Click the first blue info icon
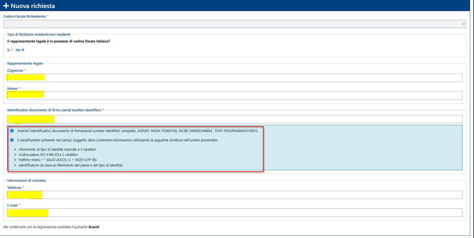 pyautogui.click(x=12, y=131)
